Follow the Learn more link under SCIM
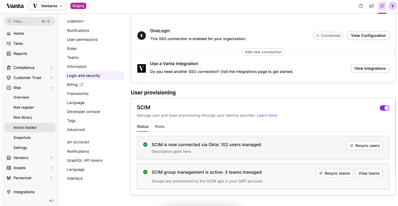 (x=267, y=115)
